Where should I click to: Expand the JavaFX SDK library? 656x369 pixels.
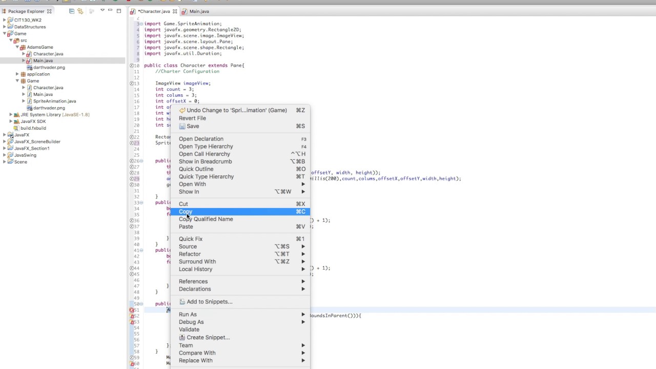click(11, 121)
